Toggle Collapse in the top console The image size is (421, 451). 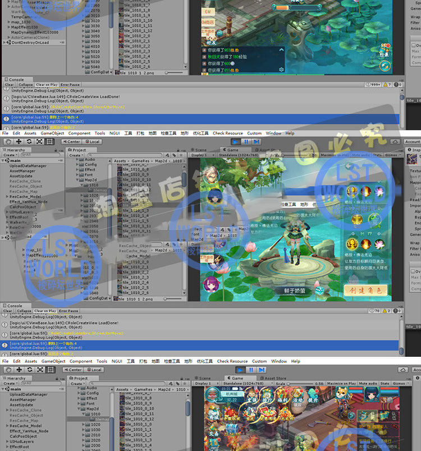pos(26,85)
